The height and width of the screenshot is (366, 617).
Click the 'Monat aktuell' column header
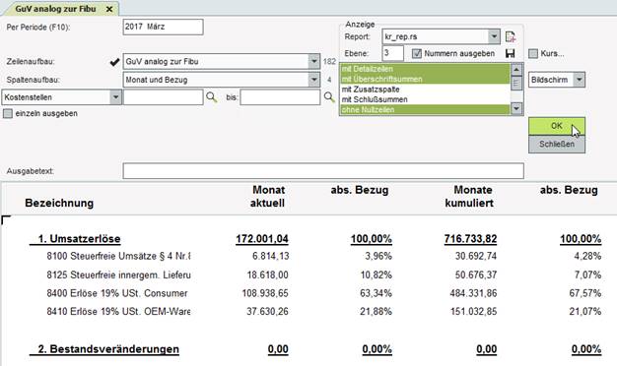point(267,197)
